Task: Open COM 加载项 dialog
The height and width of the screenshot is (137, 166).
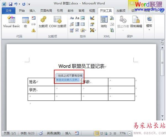Action: click(58, 22)
